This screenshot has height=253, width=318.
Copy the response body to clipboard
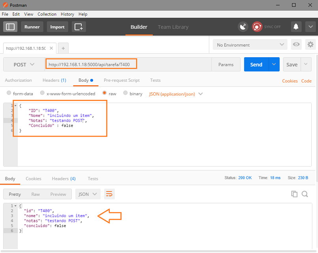tap(294, 194)
